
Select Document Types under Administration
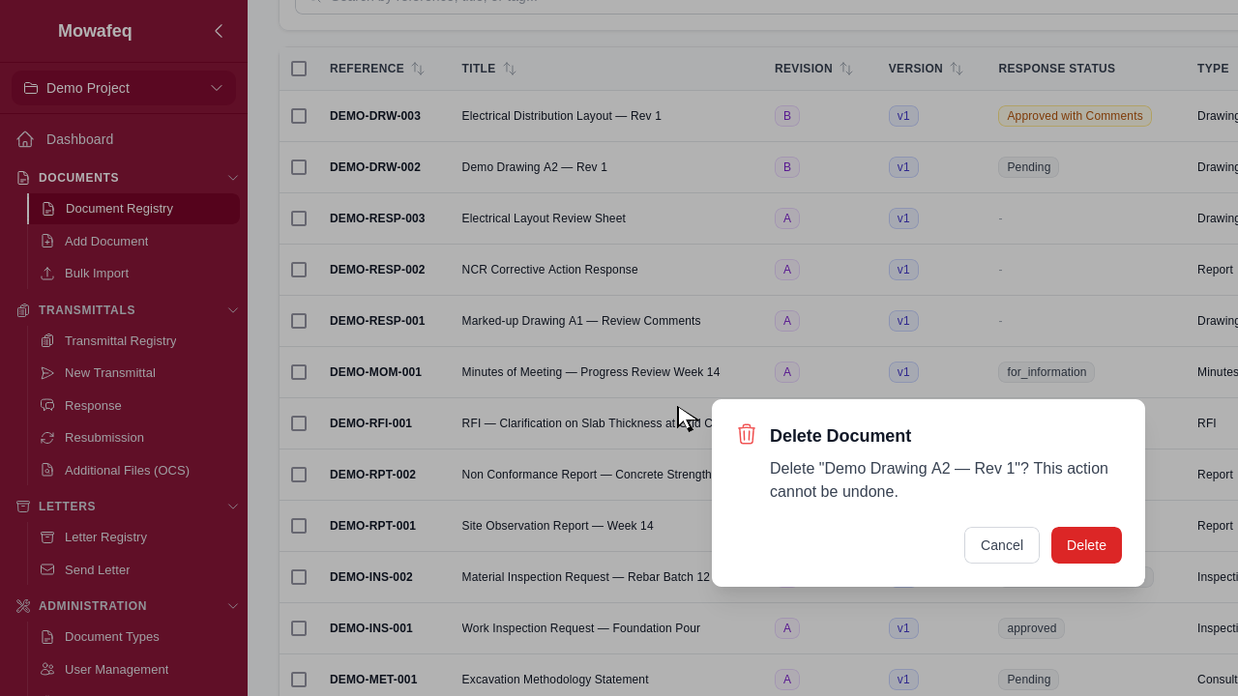[111, 637]
